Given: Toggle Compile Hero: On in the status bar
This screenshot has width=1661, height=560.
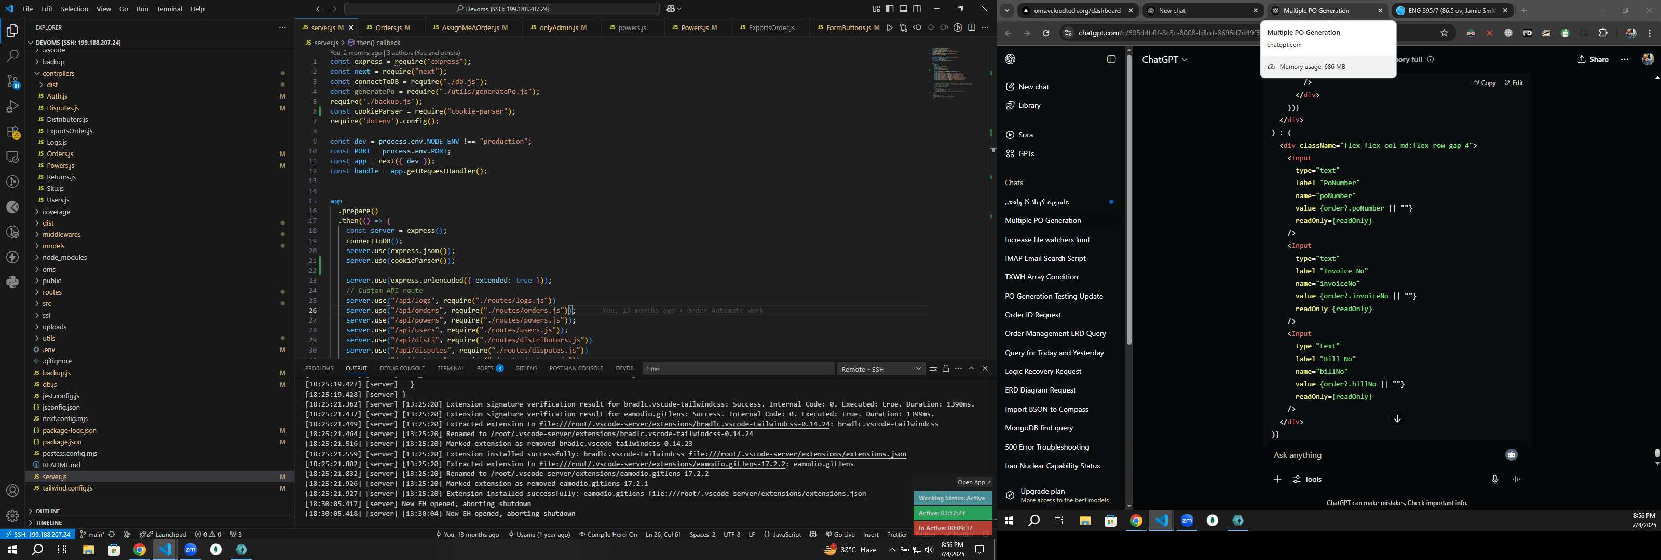Looking at the screenshot, I should click(x=608, y=534).
